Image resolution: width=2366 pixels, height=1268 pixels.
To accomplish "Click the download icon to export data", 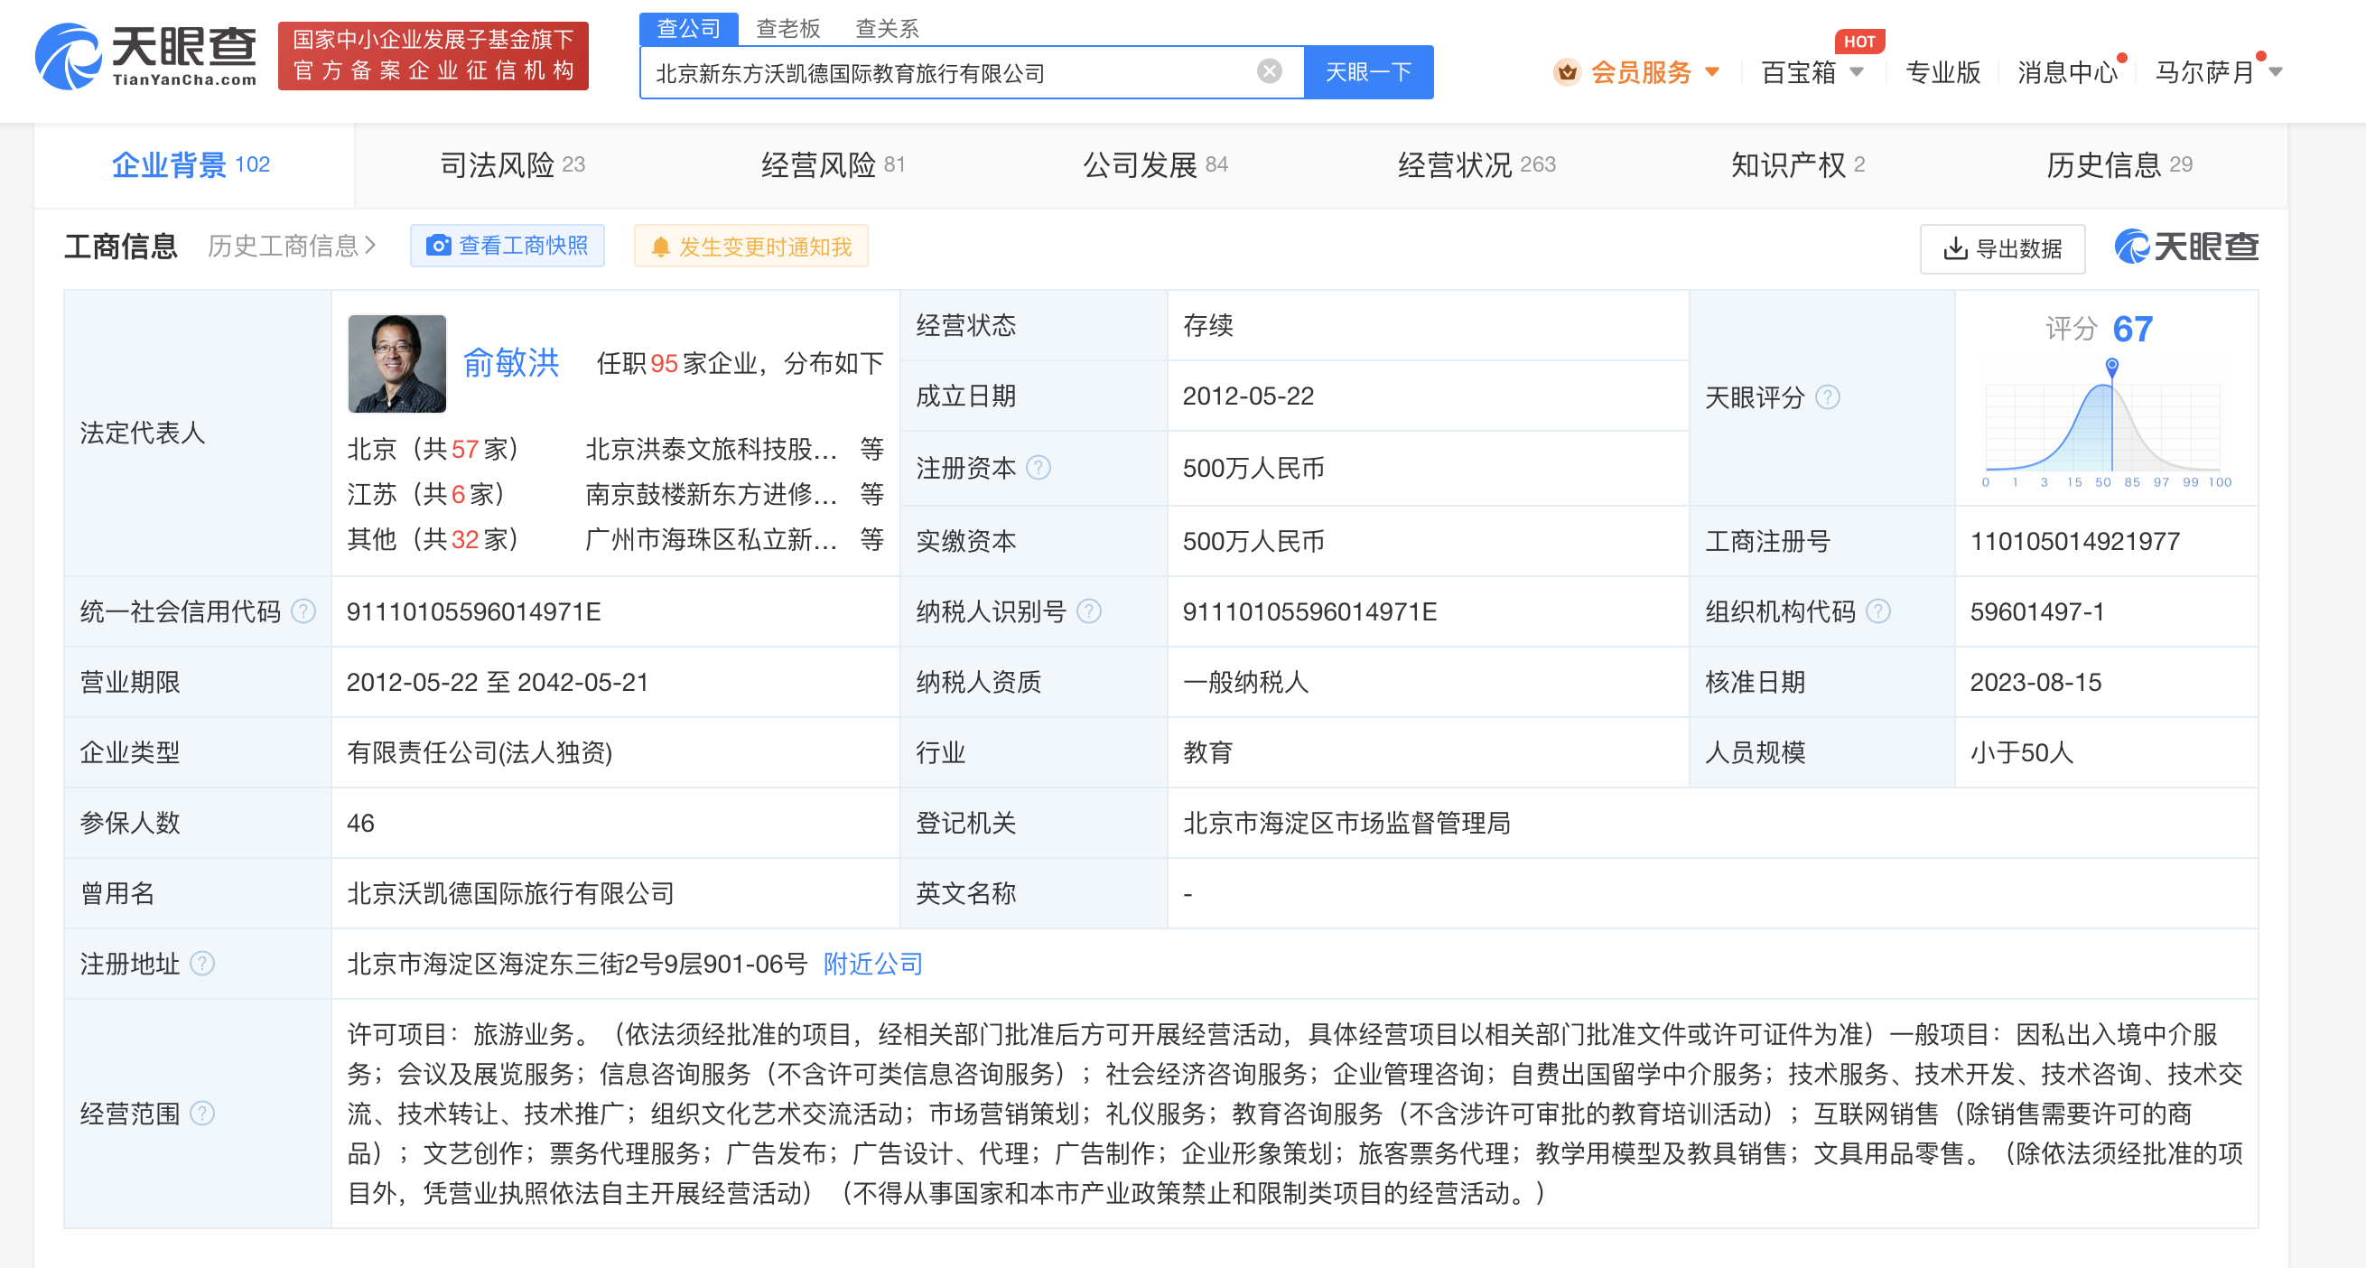I will (1955, 248).
